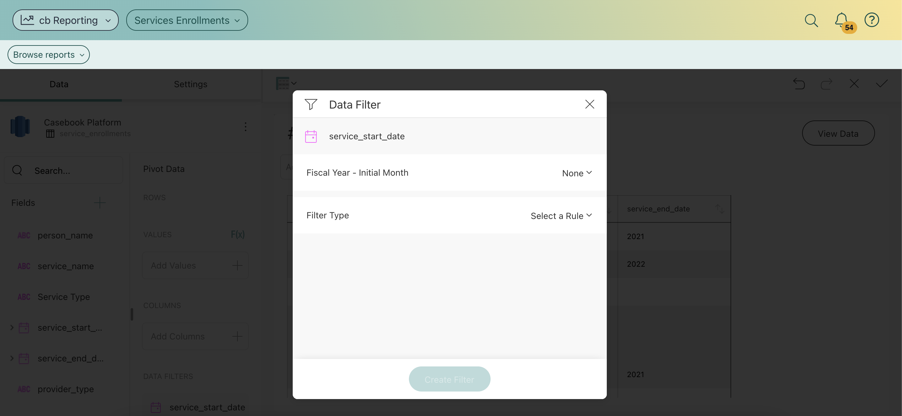The image size is (902, 416).
Task: Switch to the Data tab
Action: coord(59,84)
